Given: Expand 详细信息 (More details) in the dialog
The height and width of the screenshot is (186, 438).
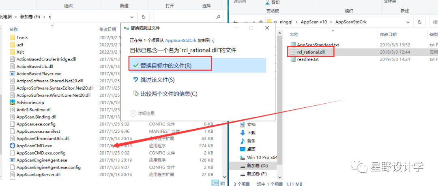Looking at the screenshot, I should (142, 113).
